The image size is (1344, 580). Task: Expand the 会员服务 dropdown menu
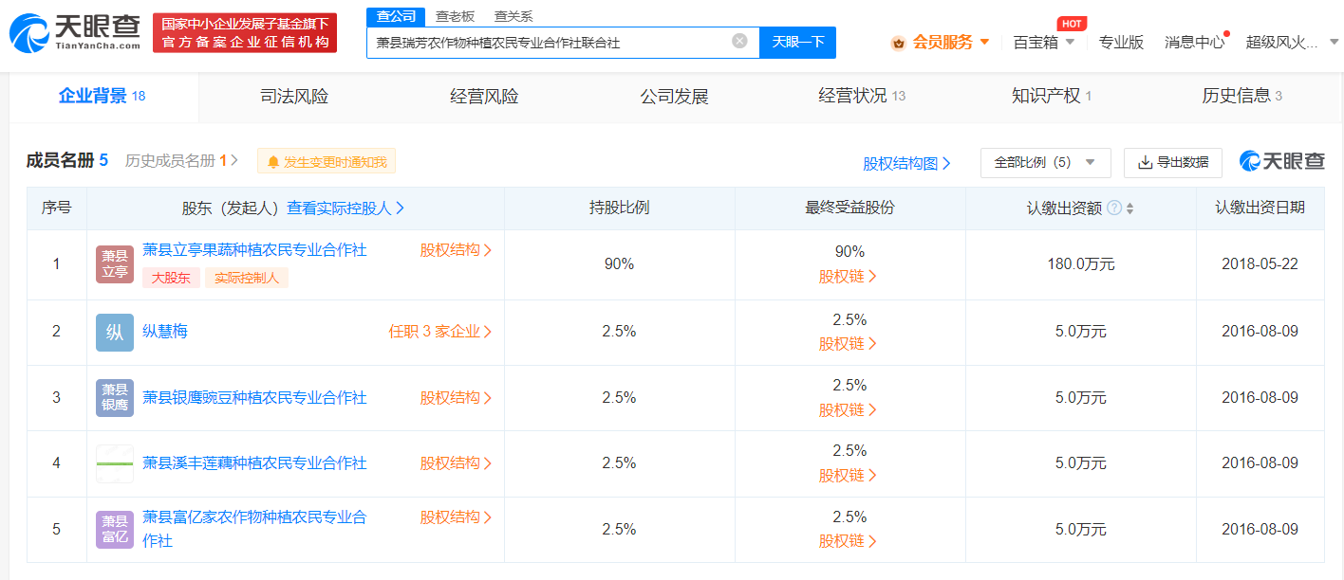tap(940, 42)
